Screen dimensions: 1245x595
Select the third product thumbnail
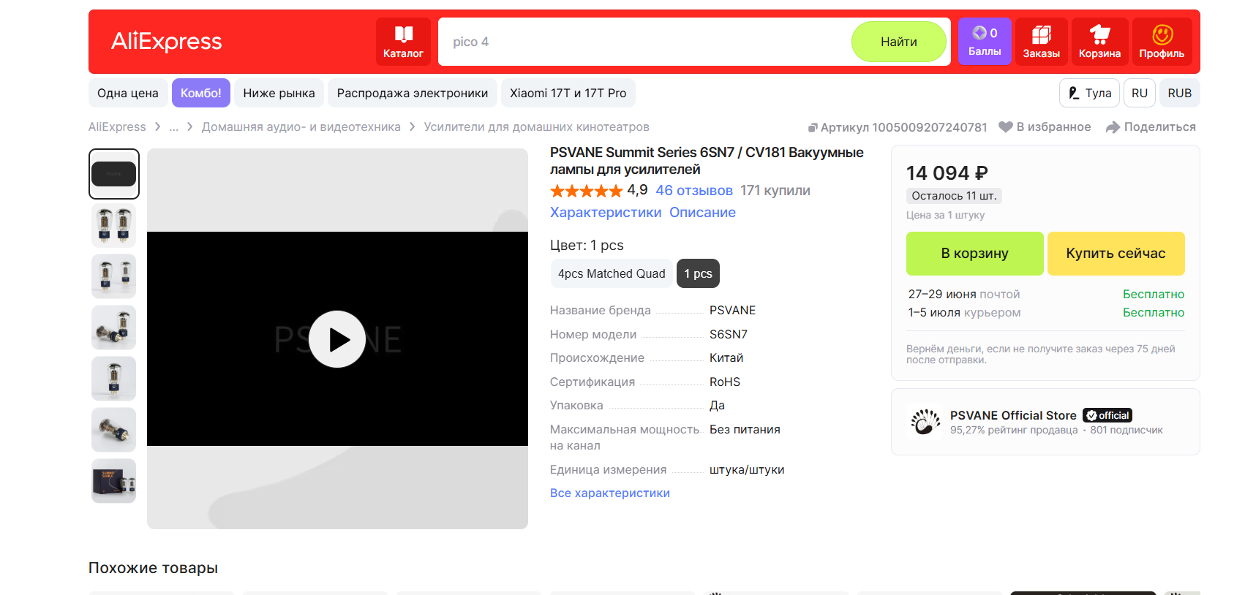tap(114, 276)
